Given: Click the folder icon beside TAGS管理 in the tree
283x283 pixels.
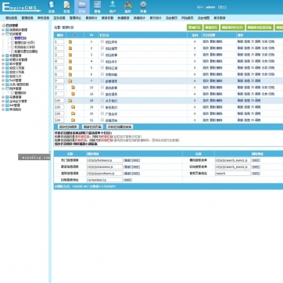Looking at the screenshot, I should coord(7,81).
